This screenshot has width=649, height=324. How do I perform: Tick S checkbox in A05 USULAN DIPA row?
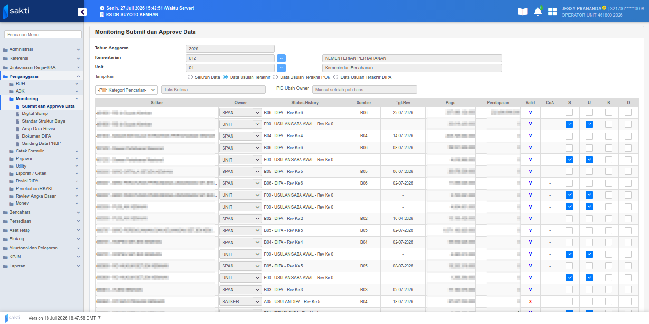coord(569,301)
